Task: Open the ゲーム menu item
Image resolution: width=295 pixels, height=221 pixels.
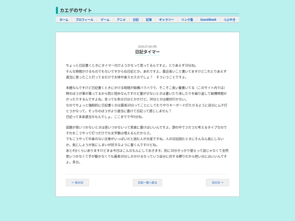Action: click(105, 20)
